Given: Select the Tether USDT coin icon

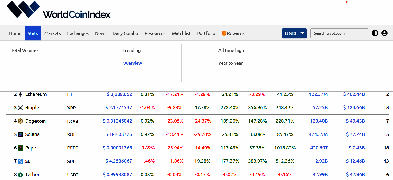Looking at the screenshot, I should click(x=21, y=175).
